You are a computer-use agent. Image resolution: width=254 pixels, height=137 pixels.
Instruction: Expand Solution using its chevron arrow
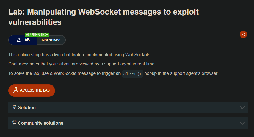242,107
